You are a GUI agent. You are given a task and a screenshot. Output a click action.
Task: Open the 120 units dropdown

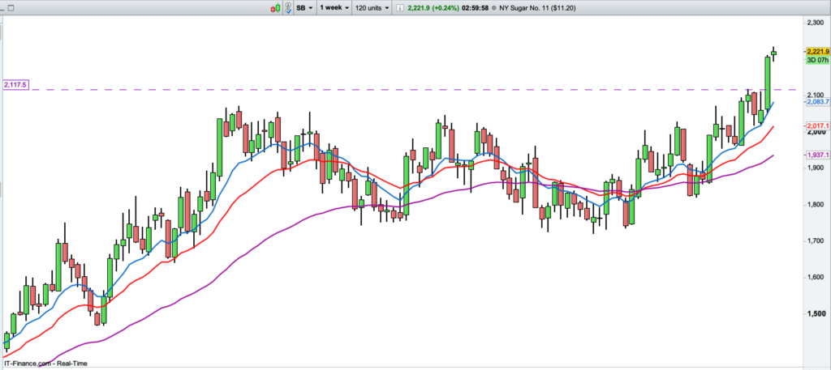point(373,7)
